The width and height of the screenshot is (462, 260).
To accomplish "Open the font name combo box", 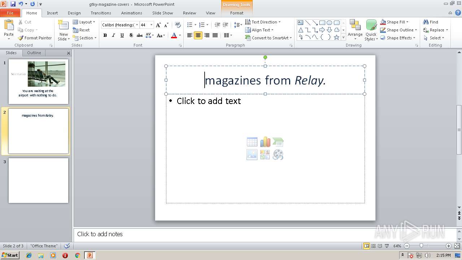I will click(120, 25).
